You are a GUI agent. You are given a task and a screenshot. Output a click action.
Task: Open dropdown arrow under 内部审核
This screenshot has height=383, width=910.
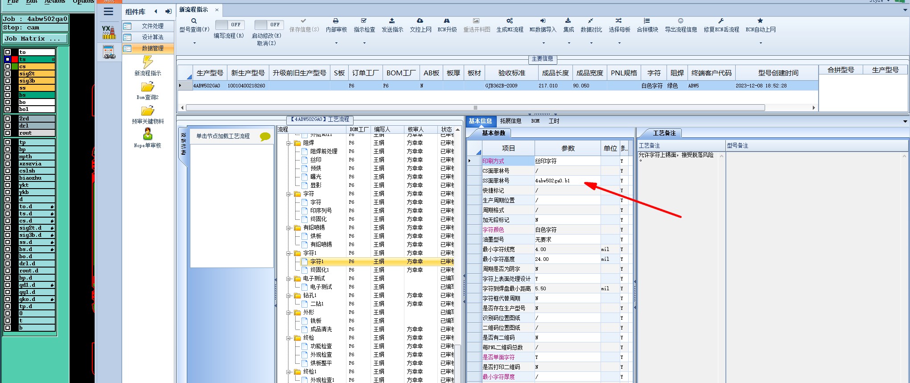(x=336, y=43)
